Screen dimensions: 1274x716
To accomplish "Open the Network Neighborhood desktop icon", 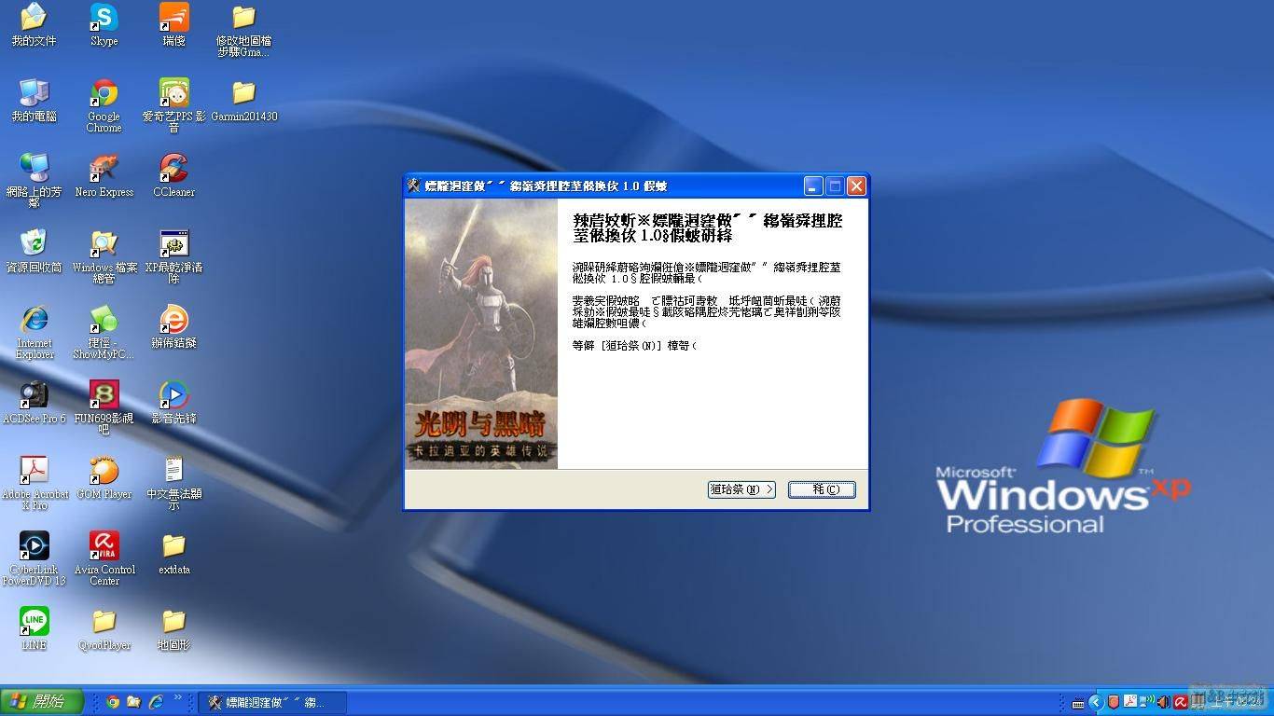I will tap(34, 181).
